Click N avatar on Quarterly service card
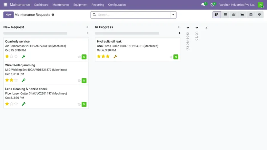This screenshot has height=150, width=267. [x=84, y=57]
